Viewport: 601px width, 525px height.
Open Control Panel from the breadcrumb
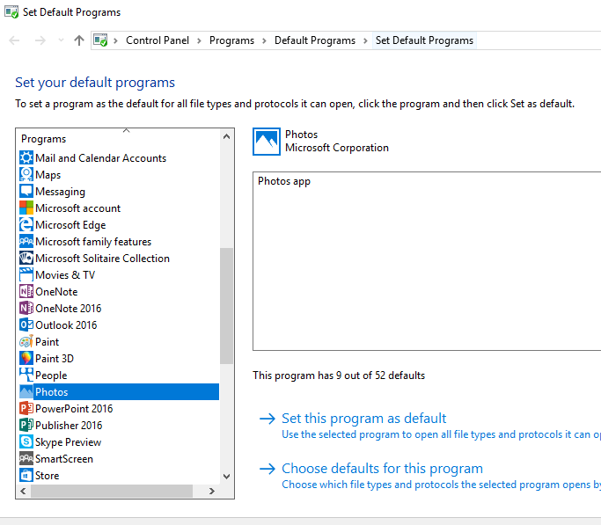click(x=158, y=40)
